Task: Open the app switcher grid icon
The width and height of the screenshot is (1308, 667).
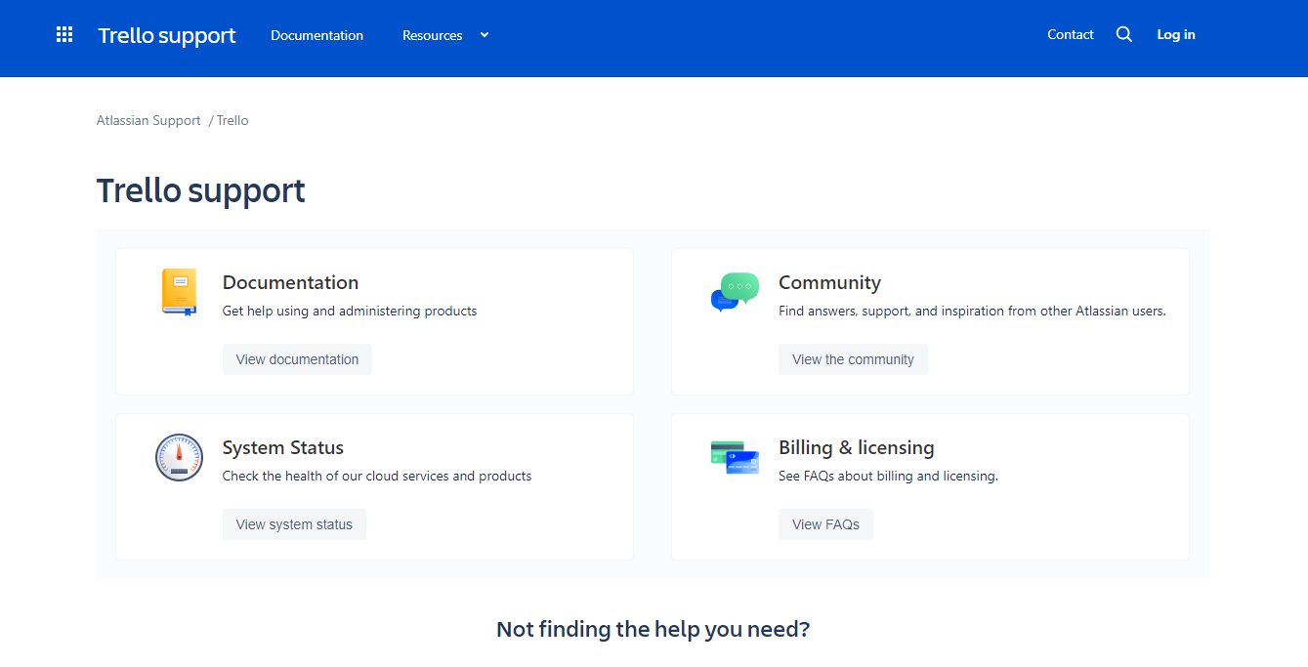Action: 64,35
